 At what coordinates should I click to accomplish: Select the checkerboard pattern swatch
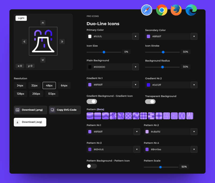(x=143, y=116)
